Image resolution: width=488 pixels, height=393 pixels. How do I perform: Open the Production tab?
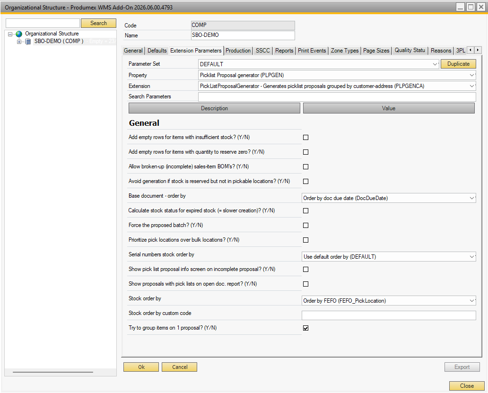pyautogui.click(x=238, y=51)
